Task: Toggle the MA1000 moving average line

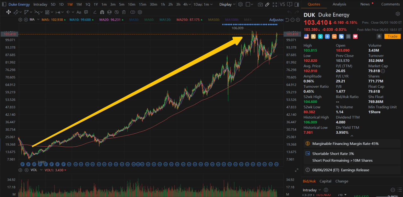Action: click(232, 20)
